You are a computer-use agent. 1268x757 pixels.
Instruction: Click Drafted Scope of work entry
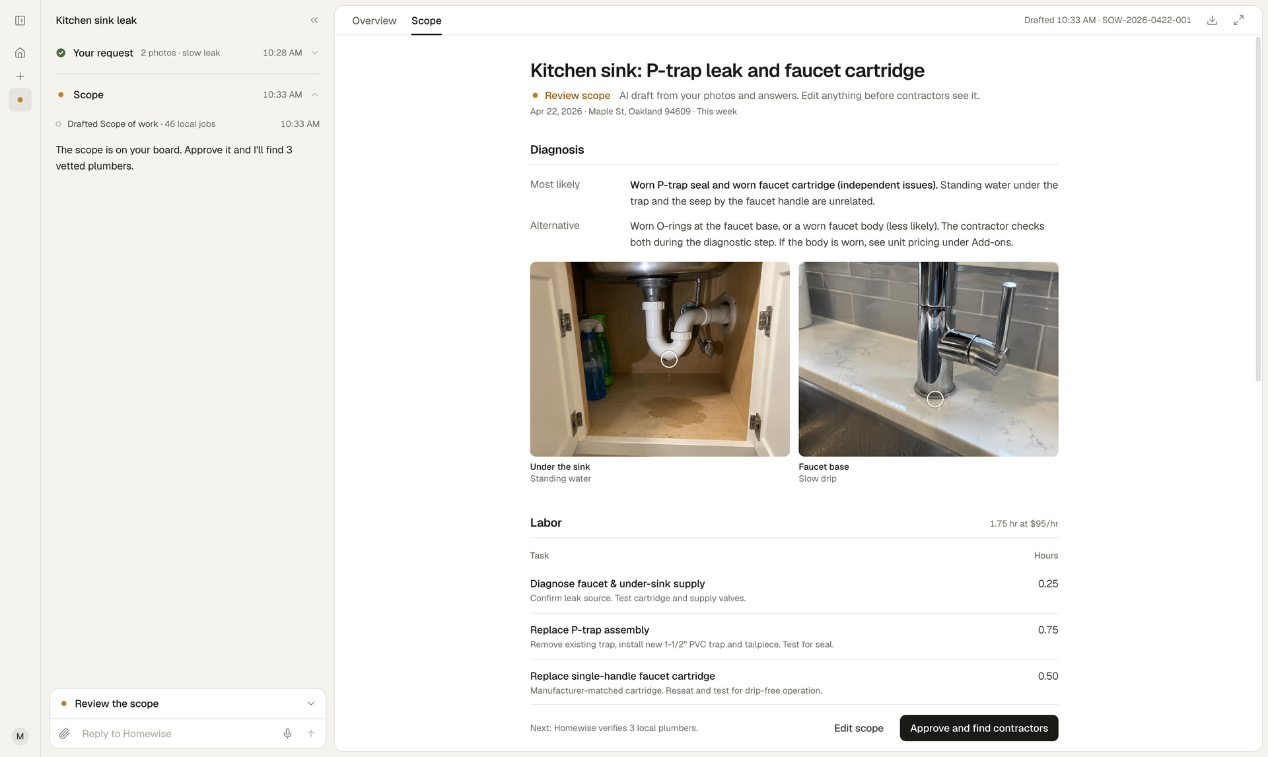click(x=188, y=124)
